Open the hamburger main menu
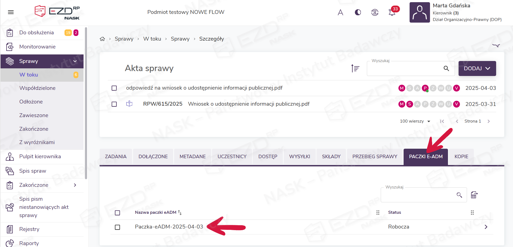This screenshot has height=247, width=513. 11,12
